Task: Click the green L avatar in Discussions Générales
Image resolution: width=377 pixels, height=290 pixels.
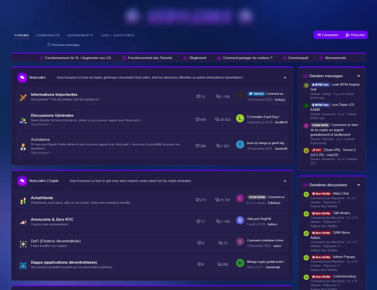Action: point(240,118)
